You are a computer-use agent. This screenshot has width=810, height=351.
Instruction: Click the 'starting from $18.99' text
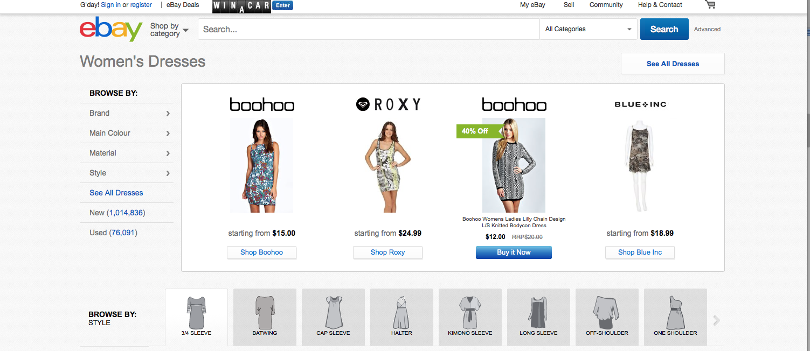click(x=640, y=233)
